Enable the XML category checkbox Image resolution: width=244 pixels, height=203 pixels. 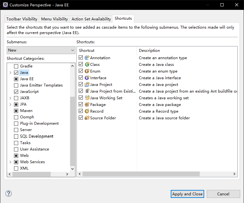click(x=16, y=168)
